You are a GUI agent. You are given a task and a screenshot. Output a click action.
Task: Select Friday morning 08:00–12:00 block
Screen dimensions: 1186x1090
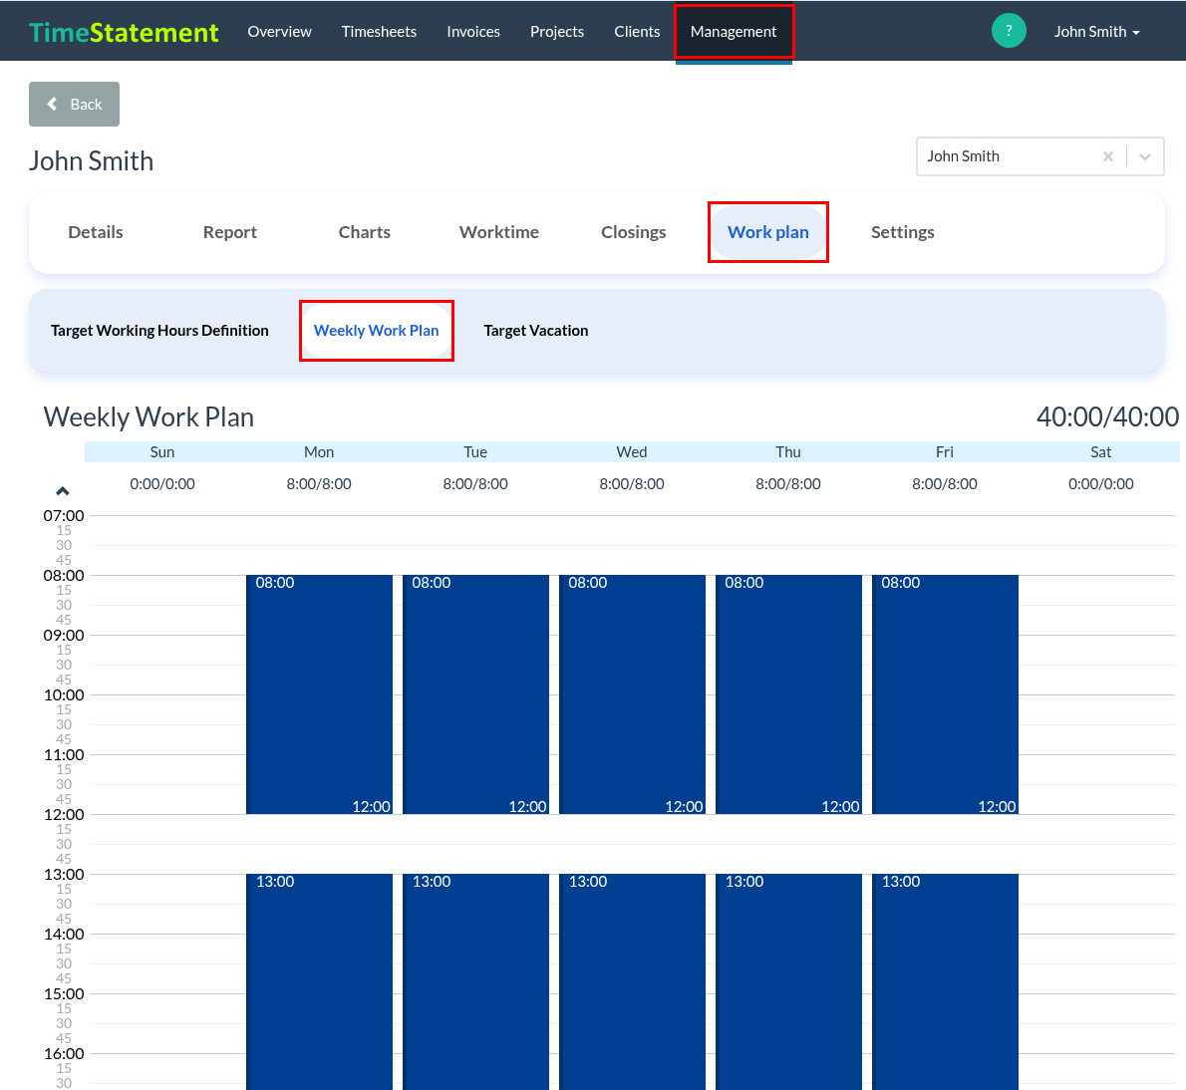(x=946, y=694)
